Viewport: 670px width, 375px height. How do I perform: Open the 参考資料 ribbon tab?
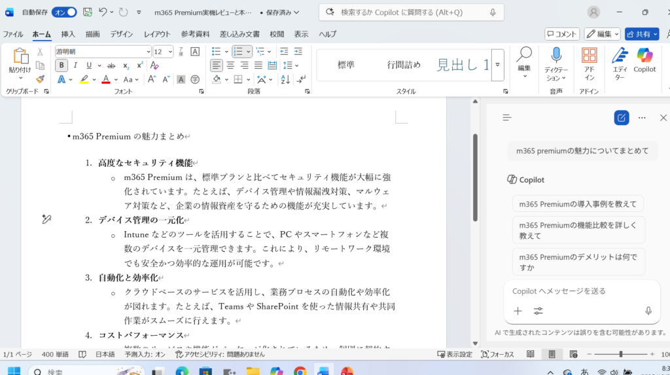pyautogui.click(x=195, y=34)
